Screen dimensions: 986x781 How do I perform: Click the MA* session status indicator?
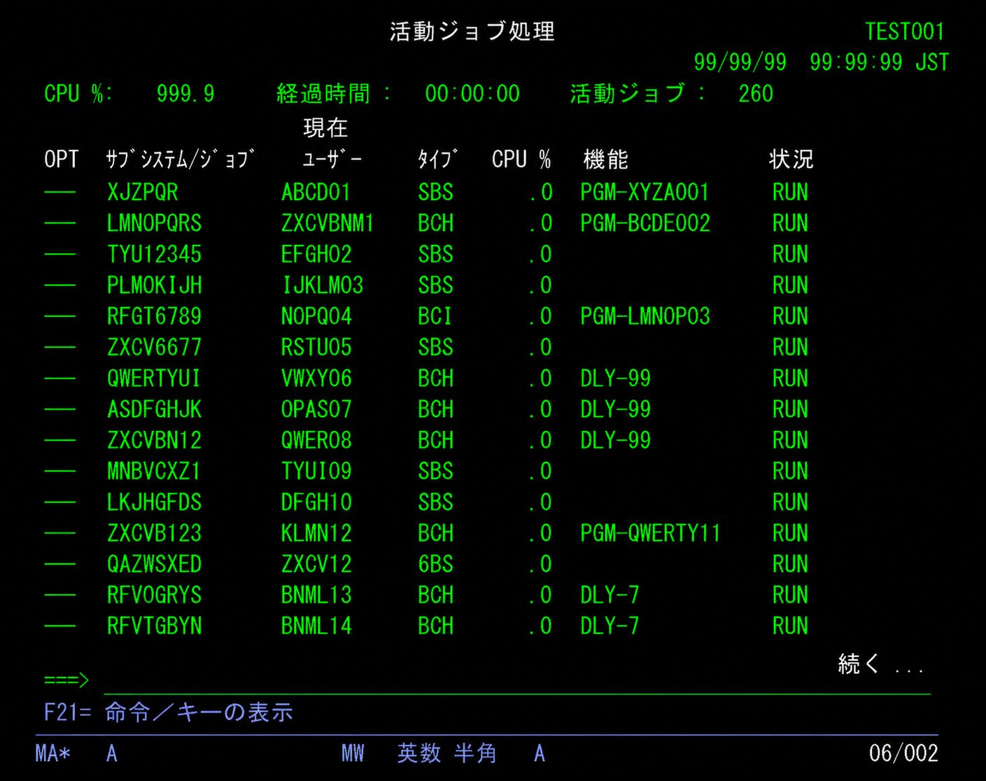coord(52,754)
